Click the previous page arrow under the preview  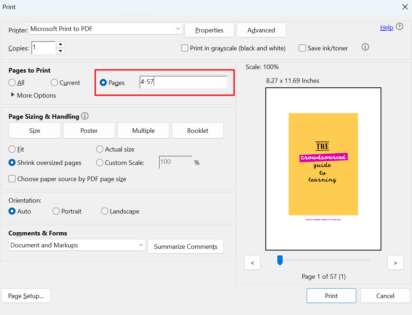[x=252, y=262]
